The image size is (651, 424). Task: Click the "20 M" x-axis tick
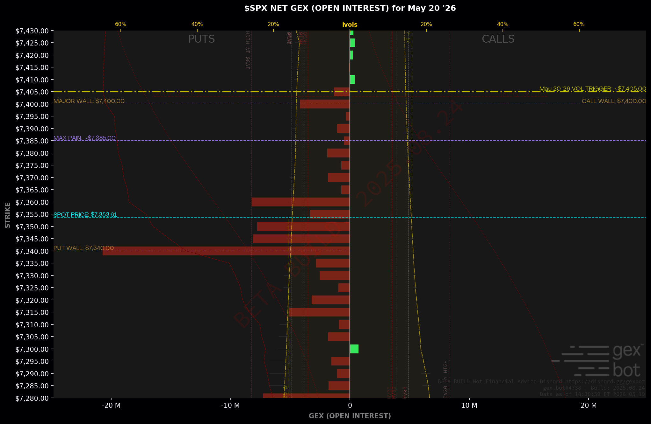(x=589, y=405)
